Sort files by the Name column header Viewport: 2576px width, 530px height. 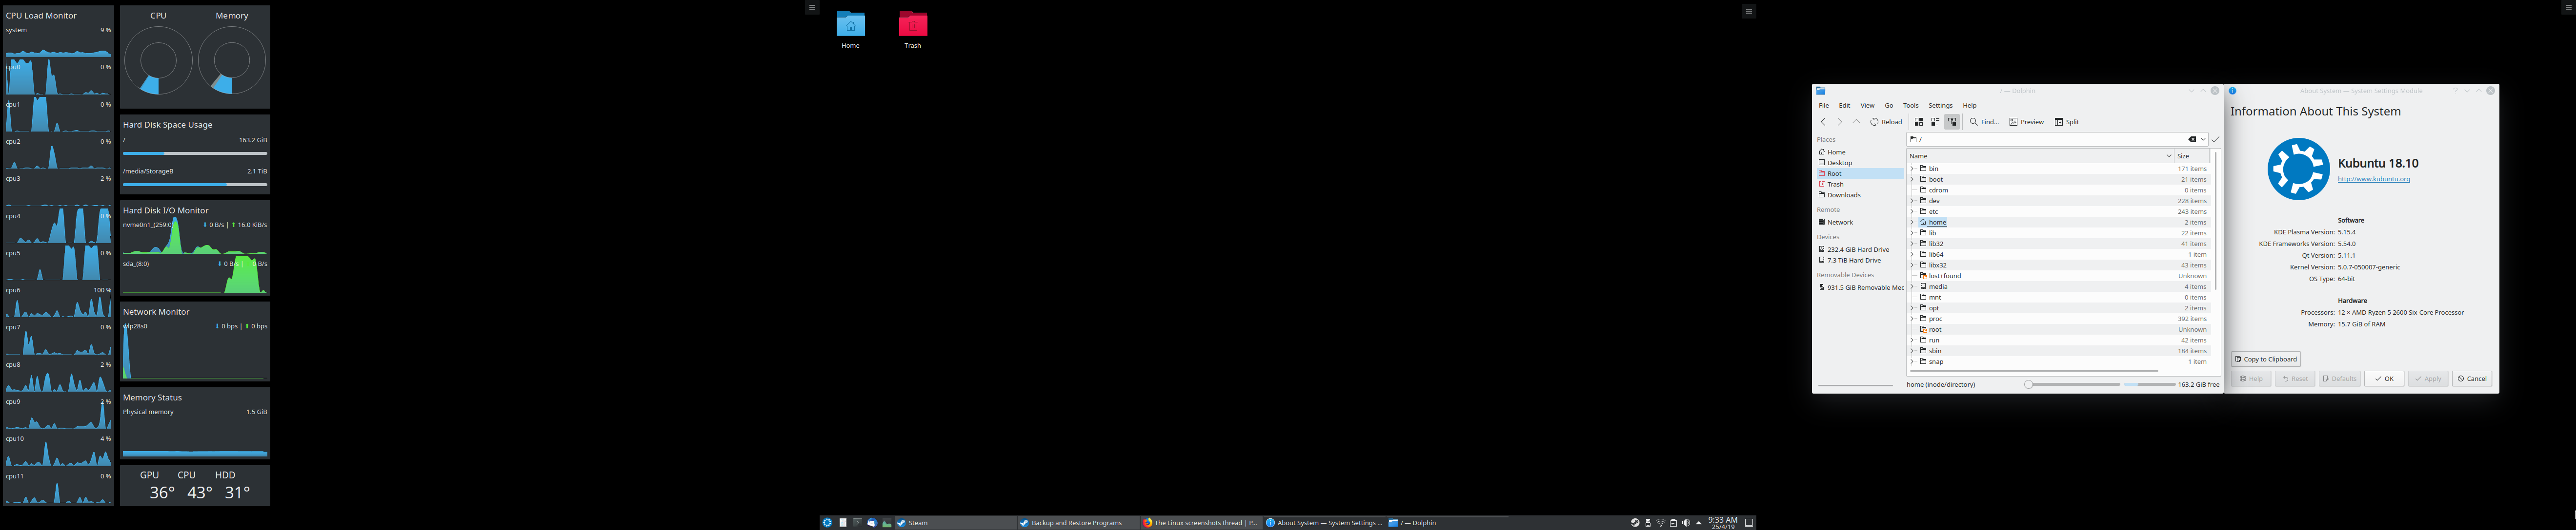[2040, 156]
